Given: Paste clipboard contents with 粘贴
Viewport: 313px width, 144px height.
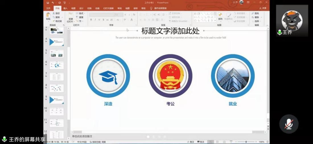Looking at the screenshot, I should (x=48, y=16).
